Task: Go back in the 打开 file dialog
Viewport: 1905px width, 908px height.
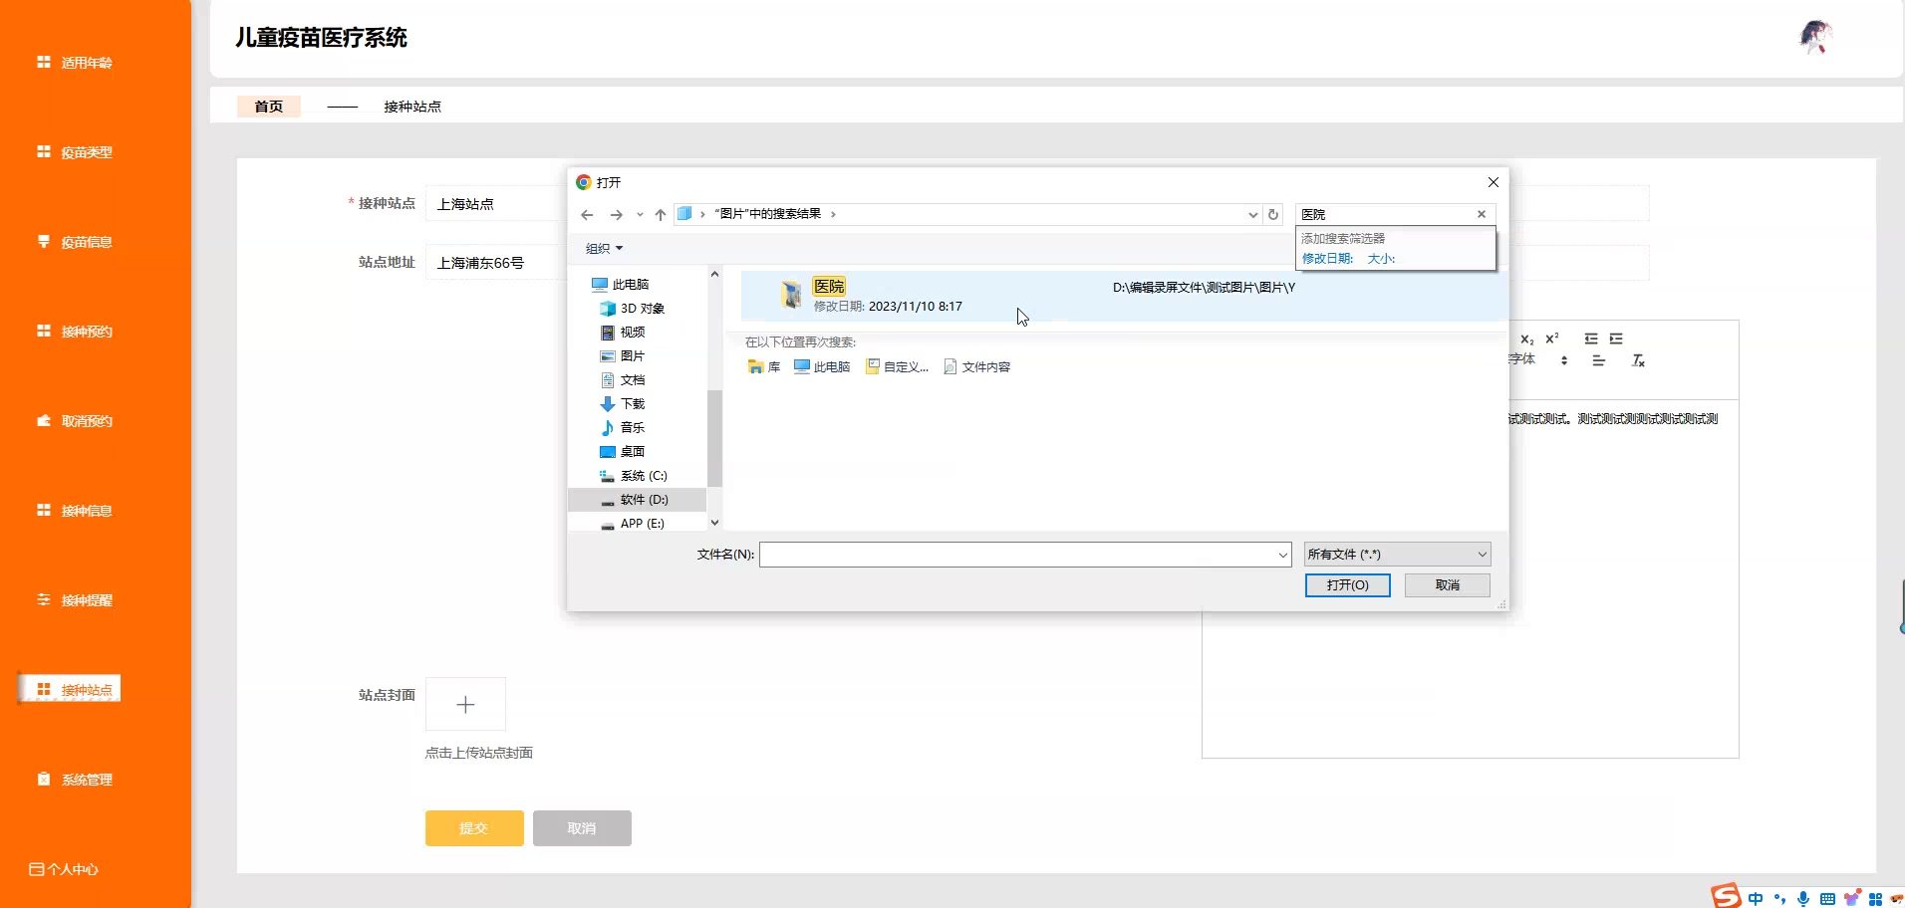Action: click(587, 215)
